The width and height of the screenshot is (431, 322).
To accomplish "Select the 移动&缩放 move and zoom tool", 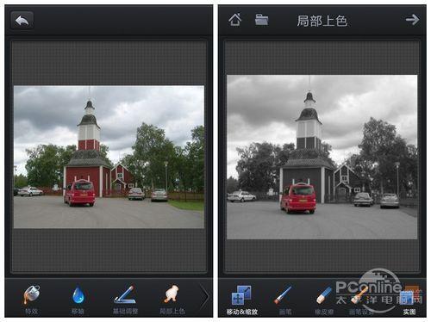I will tap(241, 300).
